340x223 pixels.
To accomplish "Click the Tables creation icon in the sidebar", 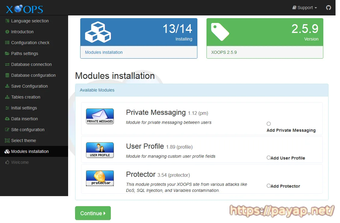I will coord(7,97).
